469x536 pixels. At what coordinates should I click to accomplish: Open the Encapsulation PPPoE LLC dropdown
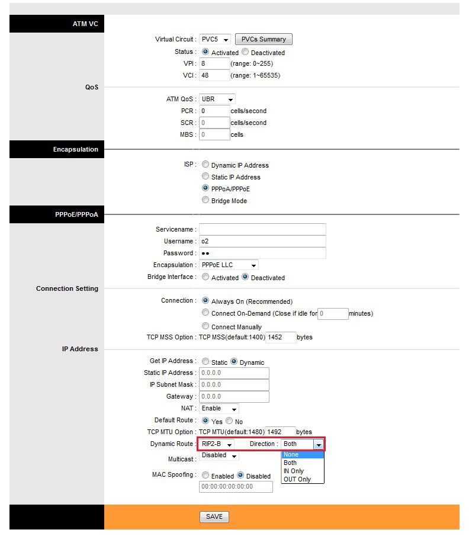pyautogui.click(x=229, y=265)
